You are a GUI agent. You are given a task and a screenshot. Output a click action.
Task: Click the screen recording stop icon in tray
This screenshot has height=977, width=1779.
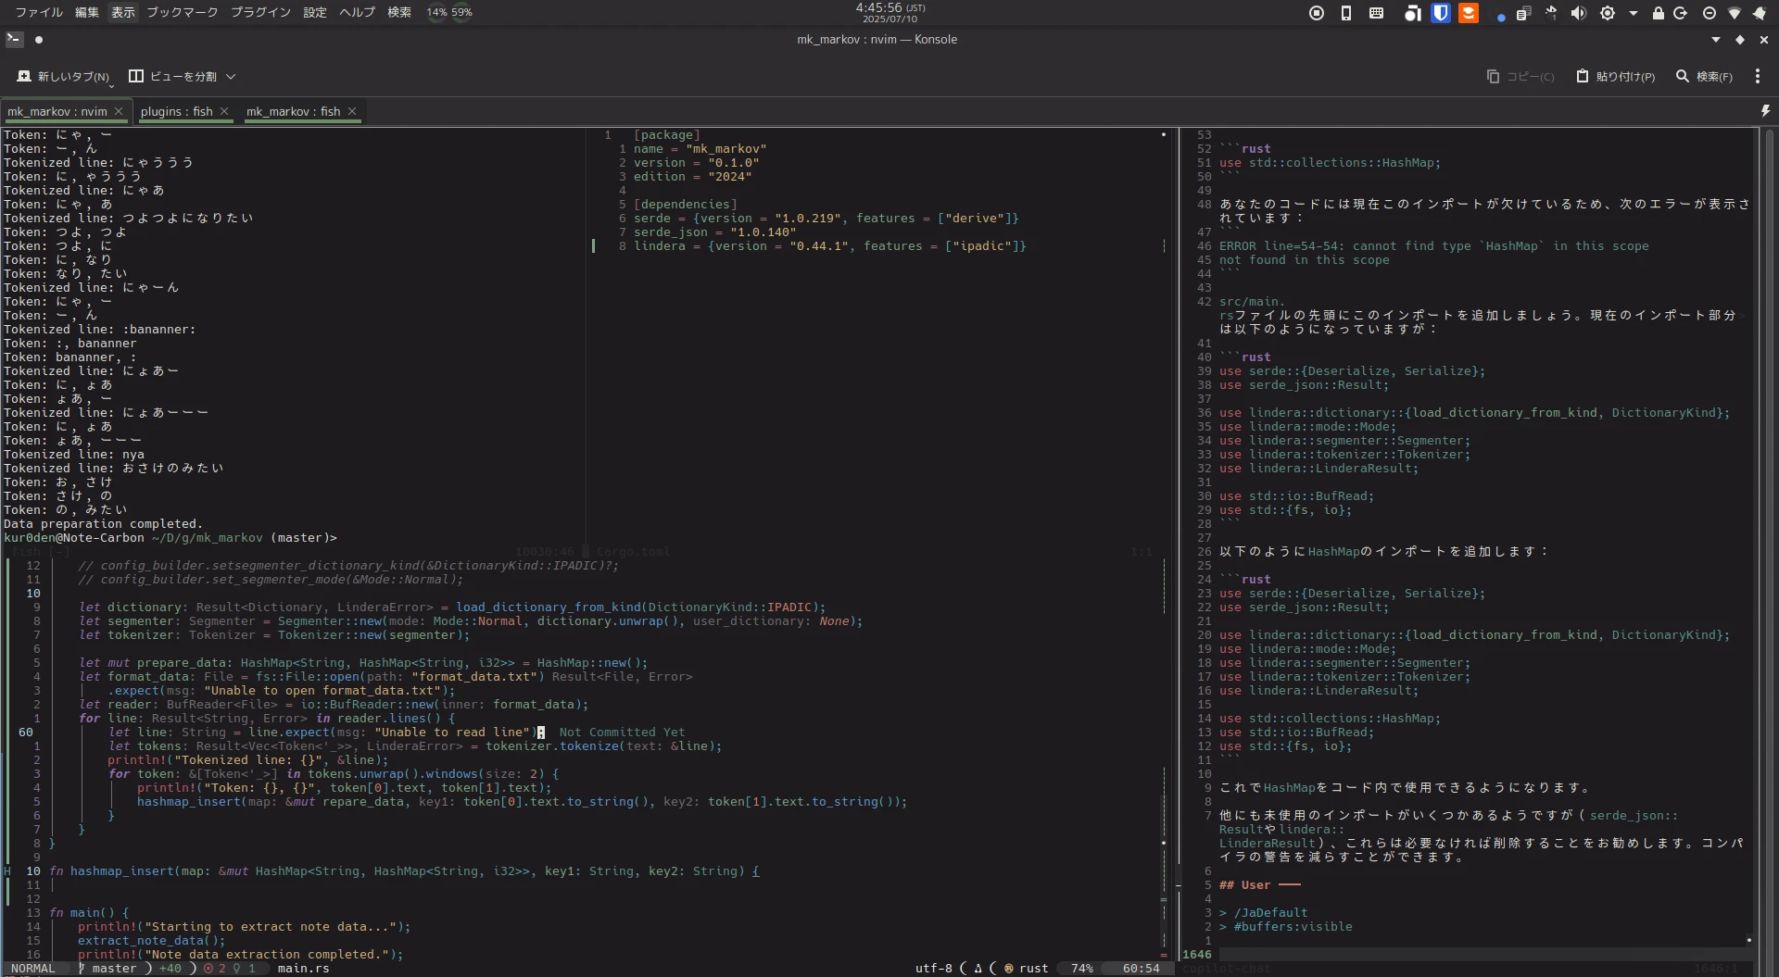(1316, 13)
